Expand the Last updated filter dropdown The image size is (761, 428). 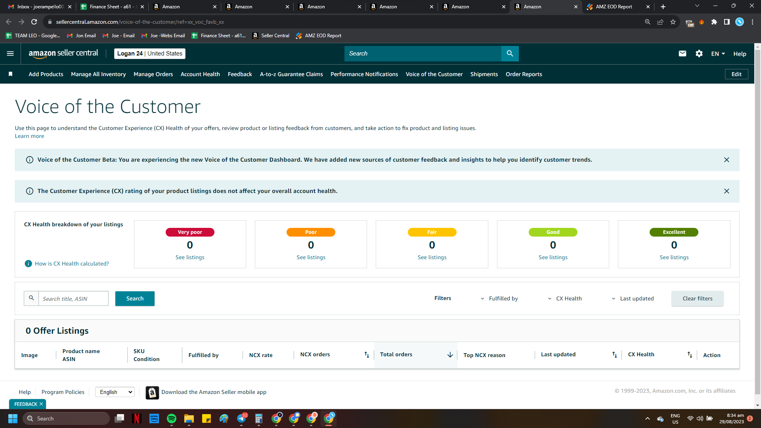633,299
